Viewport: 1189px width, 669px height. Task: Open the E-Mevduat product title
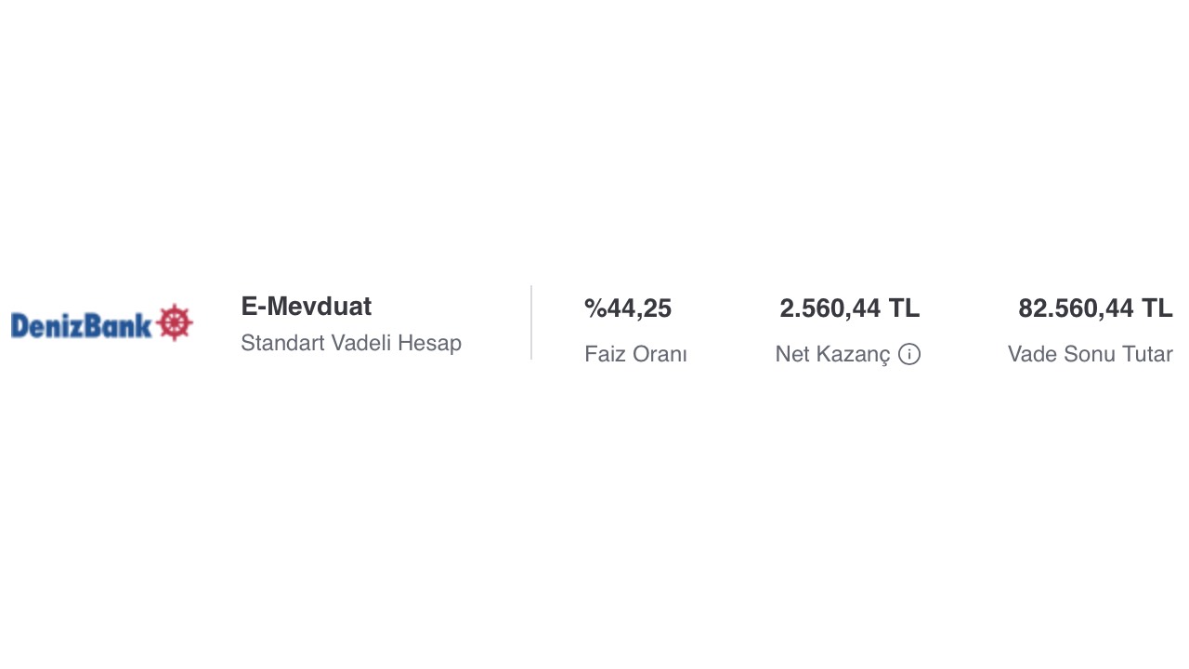[x=306, y=307]
